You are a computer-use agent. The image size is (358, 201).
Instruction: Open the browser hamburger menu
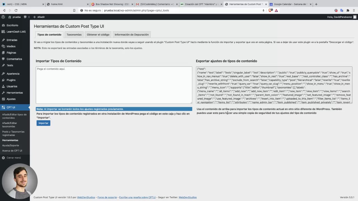coord(354,10)
